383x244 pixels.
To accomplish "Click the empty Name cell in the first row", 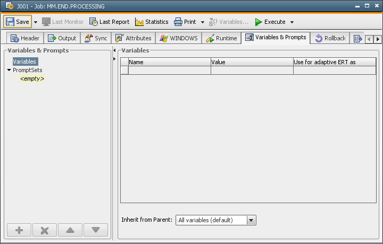I will click(x=170, y=71).
